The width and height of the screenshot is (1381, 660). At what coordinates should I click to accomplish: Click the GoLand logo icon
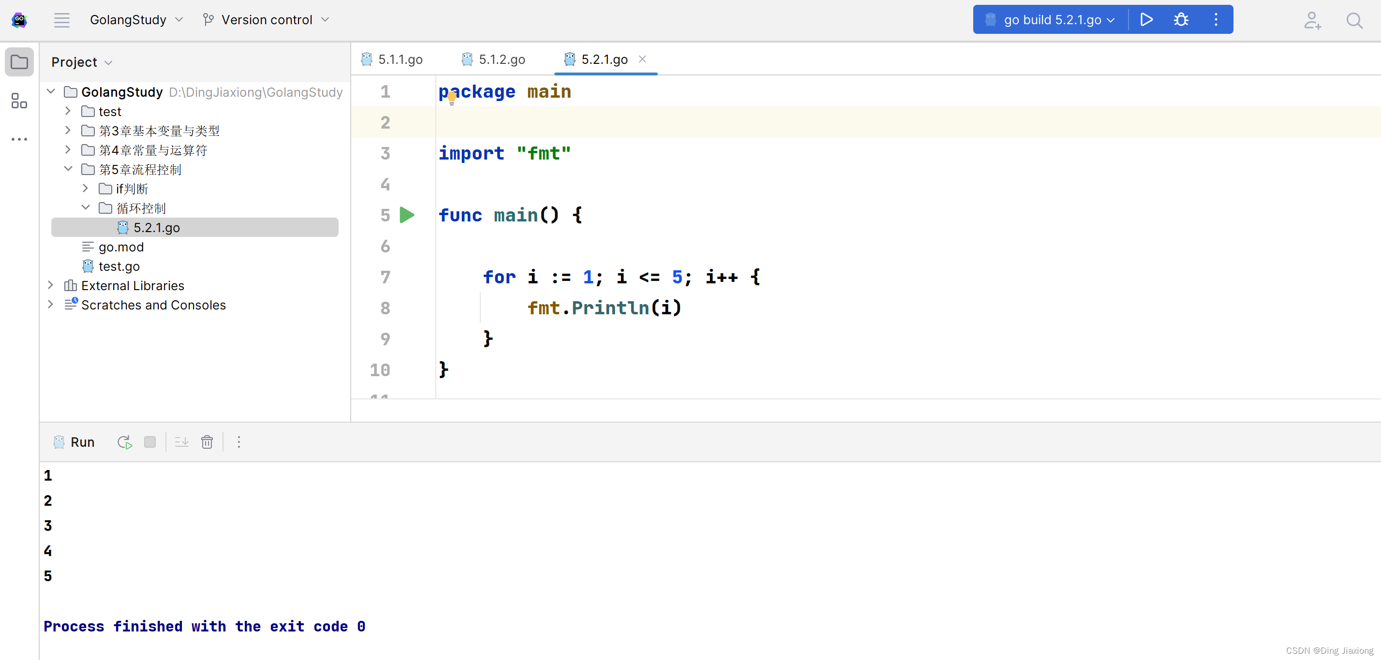pos(19,20)
